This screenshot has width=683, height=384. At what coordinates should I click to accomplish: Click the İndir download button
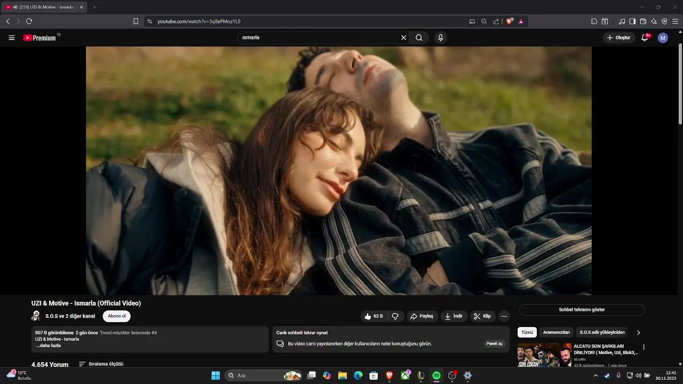pyautogui.click(x=454, y=316)
